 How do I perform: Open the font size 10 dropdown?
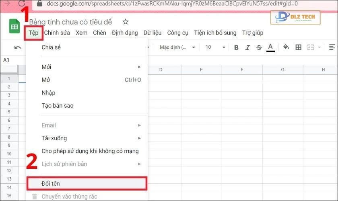(x=215, y=47)
